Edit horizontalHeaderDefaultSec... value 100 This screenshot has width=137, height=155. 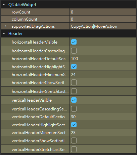103,59
